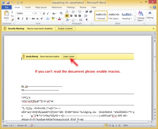Screen dimensions: 158x129
Task: Select the Format Painter brush
Action: [12, 20]
